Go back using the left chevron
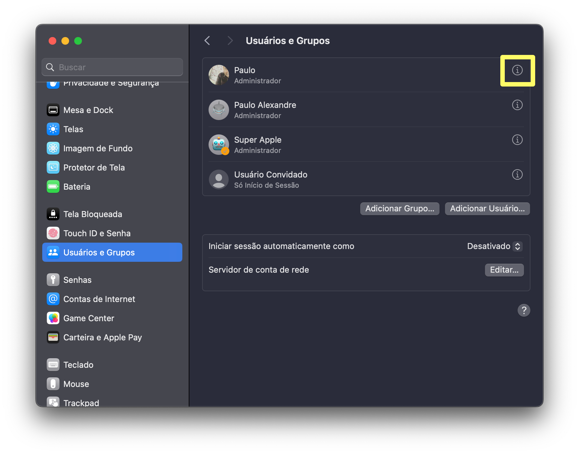The width and height of the screenshot is (579, 454). [207, 41]
